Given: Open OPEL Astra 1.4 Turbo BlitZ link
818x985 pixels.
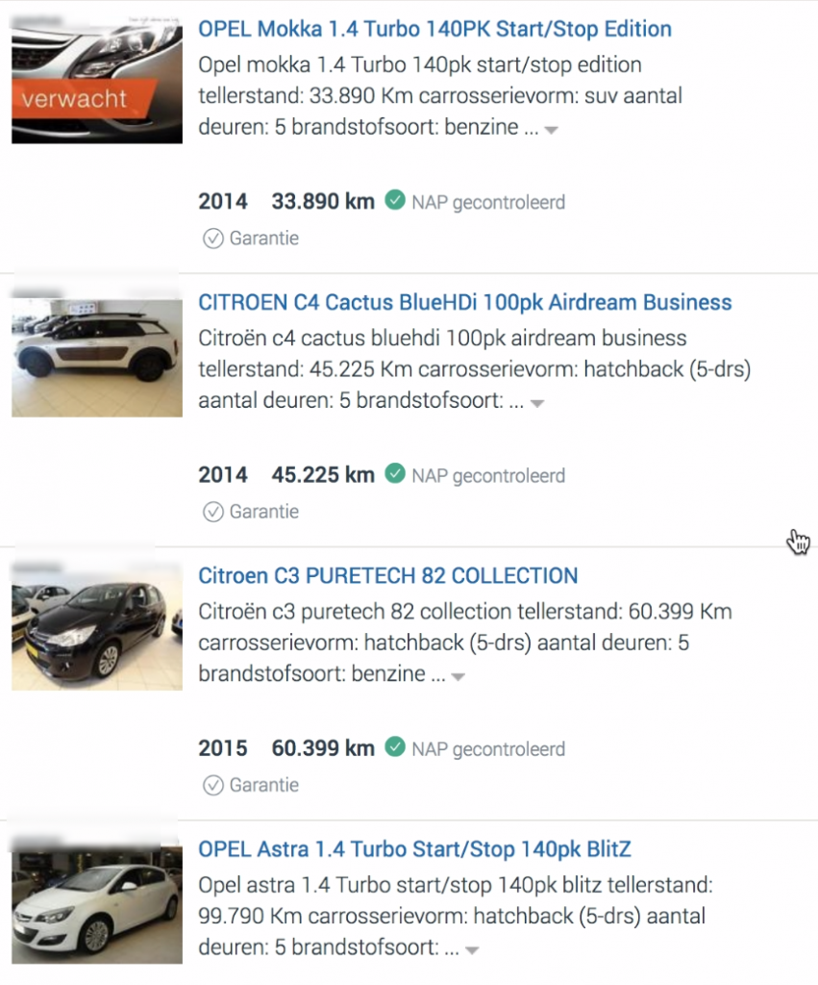Looking at the screenshot, I should (x=414, y=848).
